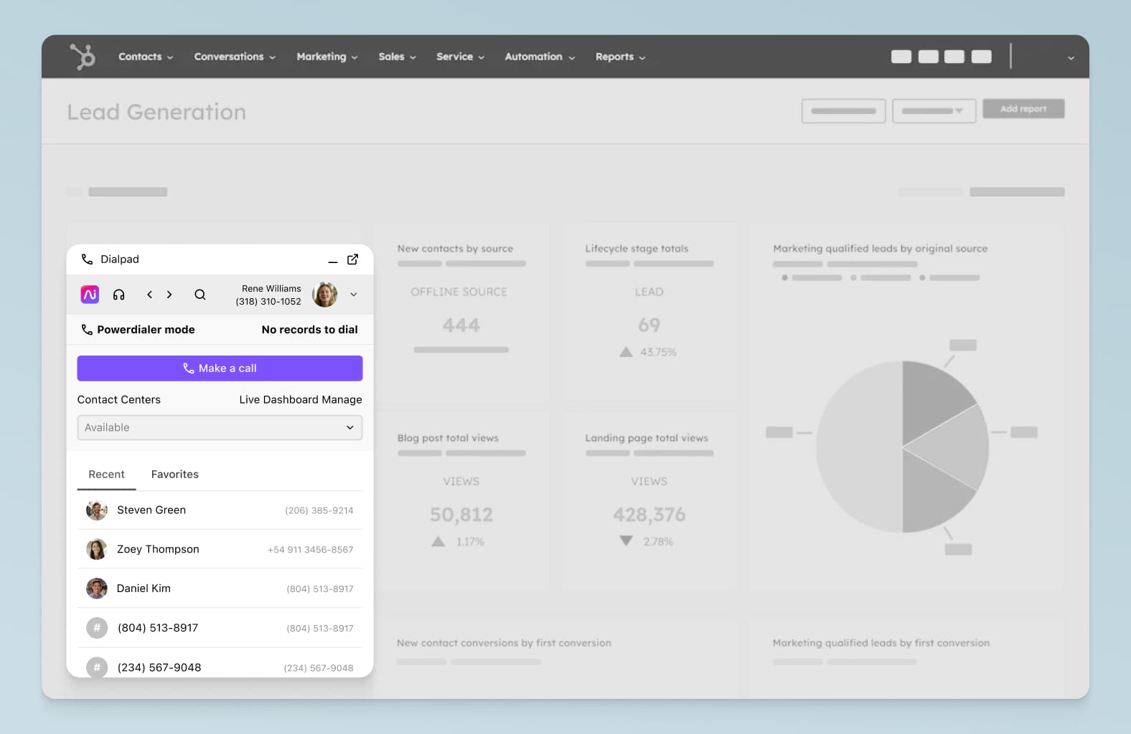Open search with the magnifier icon

click(x=200, y=295)
